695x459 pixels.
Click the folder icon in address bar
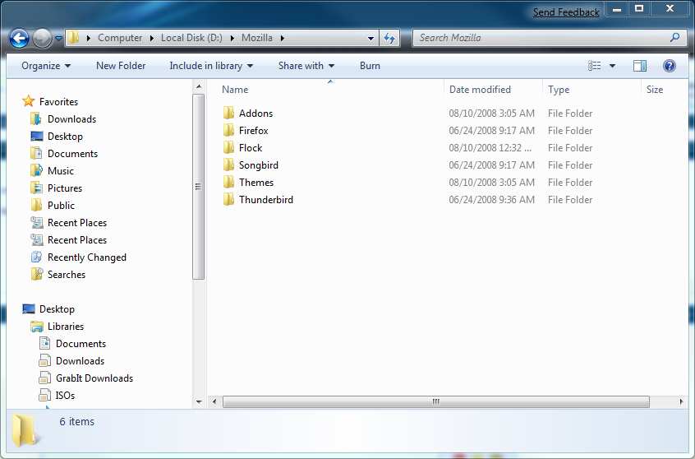pyautogui.click(x=74, y=38)
